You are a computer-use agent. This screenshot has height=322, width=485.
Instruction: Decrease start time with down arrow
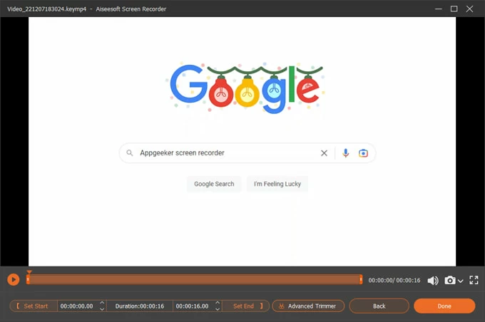pyautogui.click(x=102, y=309)
